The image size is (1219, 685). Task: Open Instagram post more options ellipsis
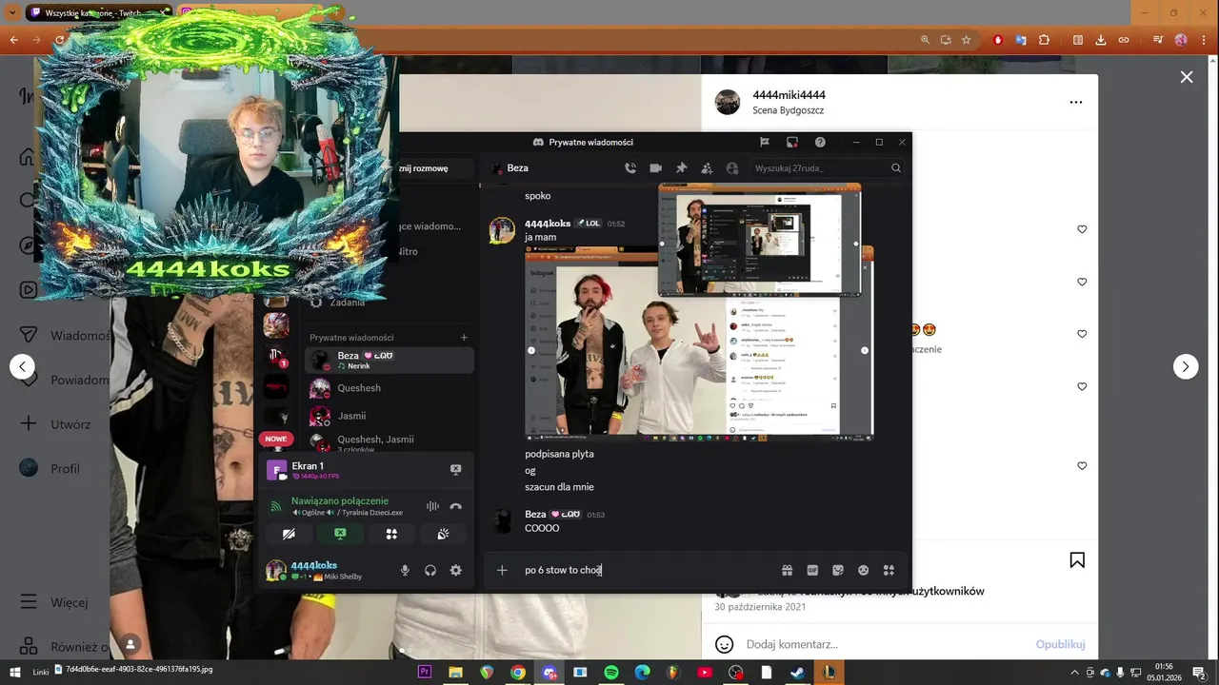pyautogui.click(x=1076, y=102)
